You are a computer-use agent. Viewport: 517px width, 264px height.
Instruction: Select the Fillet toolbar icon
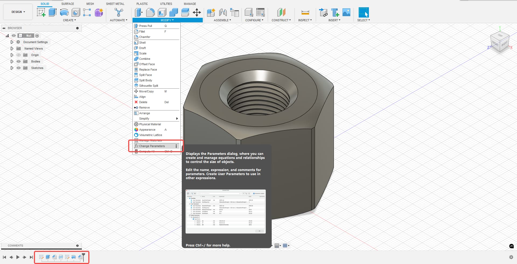click(150, 12)
